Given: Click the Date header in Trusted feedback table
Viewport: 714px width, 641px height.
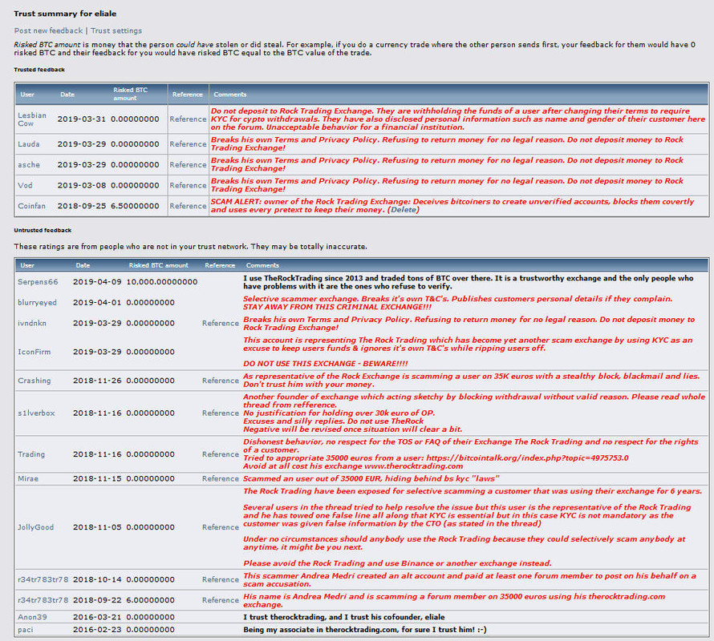Looking at the screenshot, I should (67, 95).
